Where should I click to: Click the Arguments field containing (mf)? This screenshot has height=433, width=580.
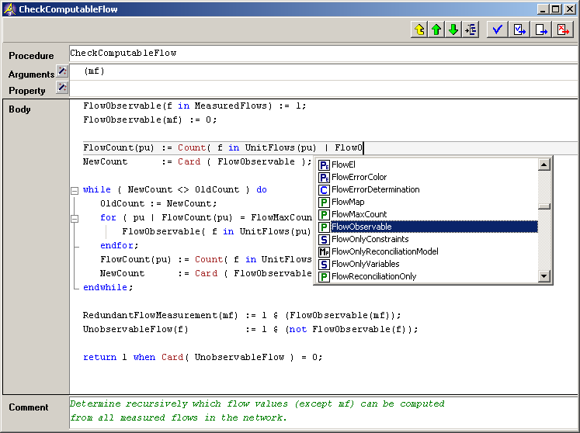(x=323, y=71)
